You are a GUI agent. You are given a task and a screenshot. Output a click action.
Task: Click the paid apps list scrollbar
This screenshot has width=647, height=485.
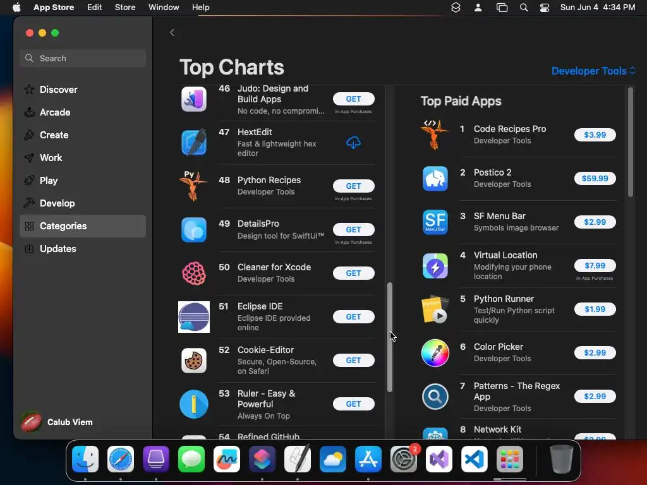click(x=630, y=142)
